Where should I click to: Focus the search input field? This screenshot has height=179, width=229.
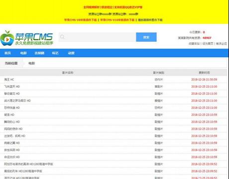coord(98,37)
